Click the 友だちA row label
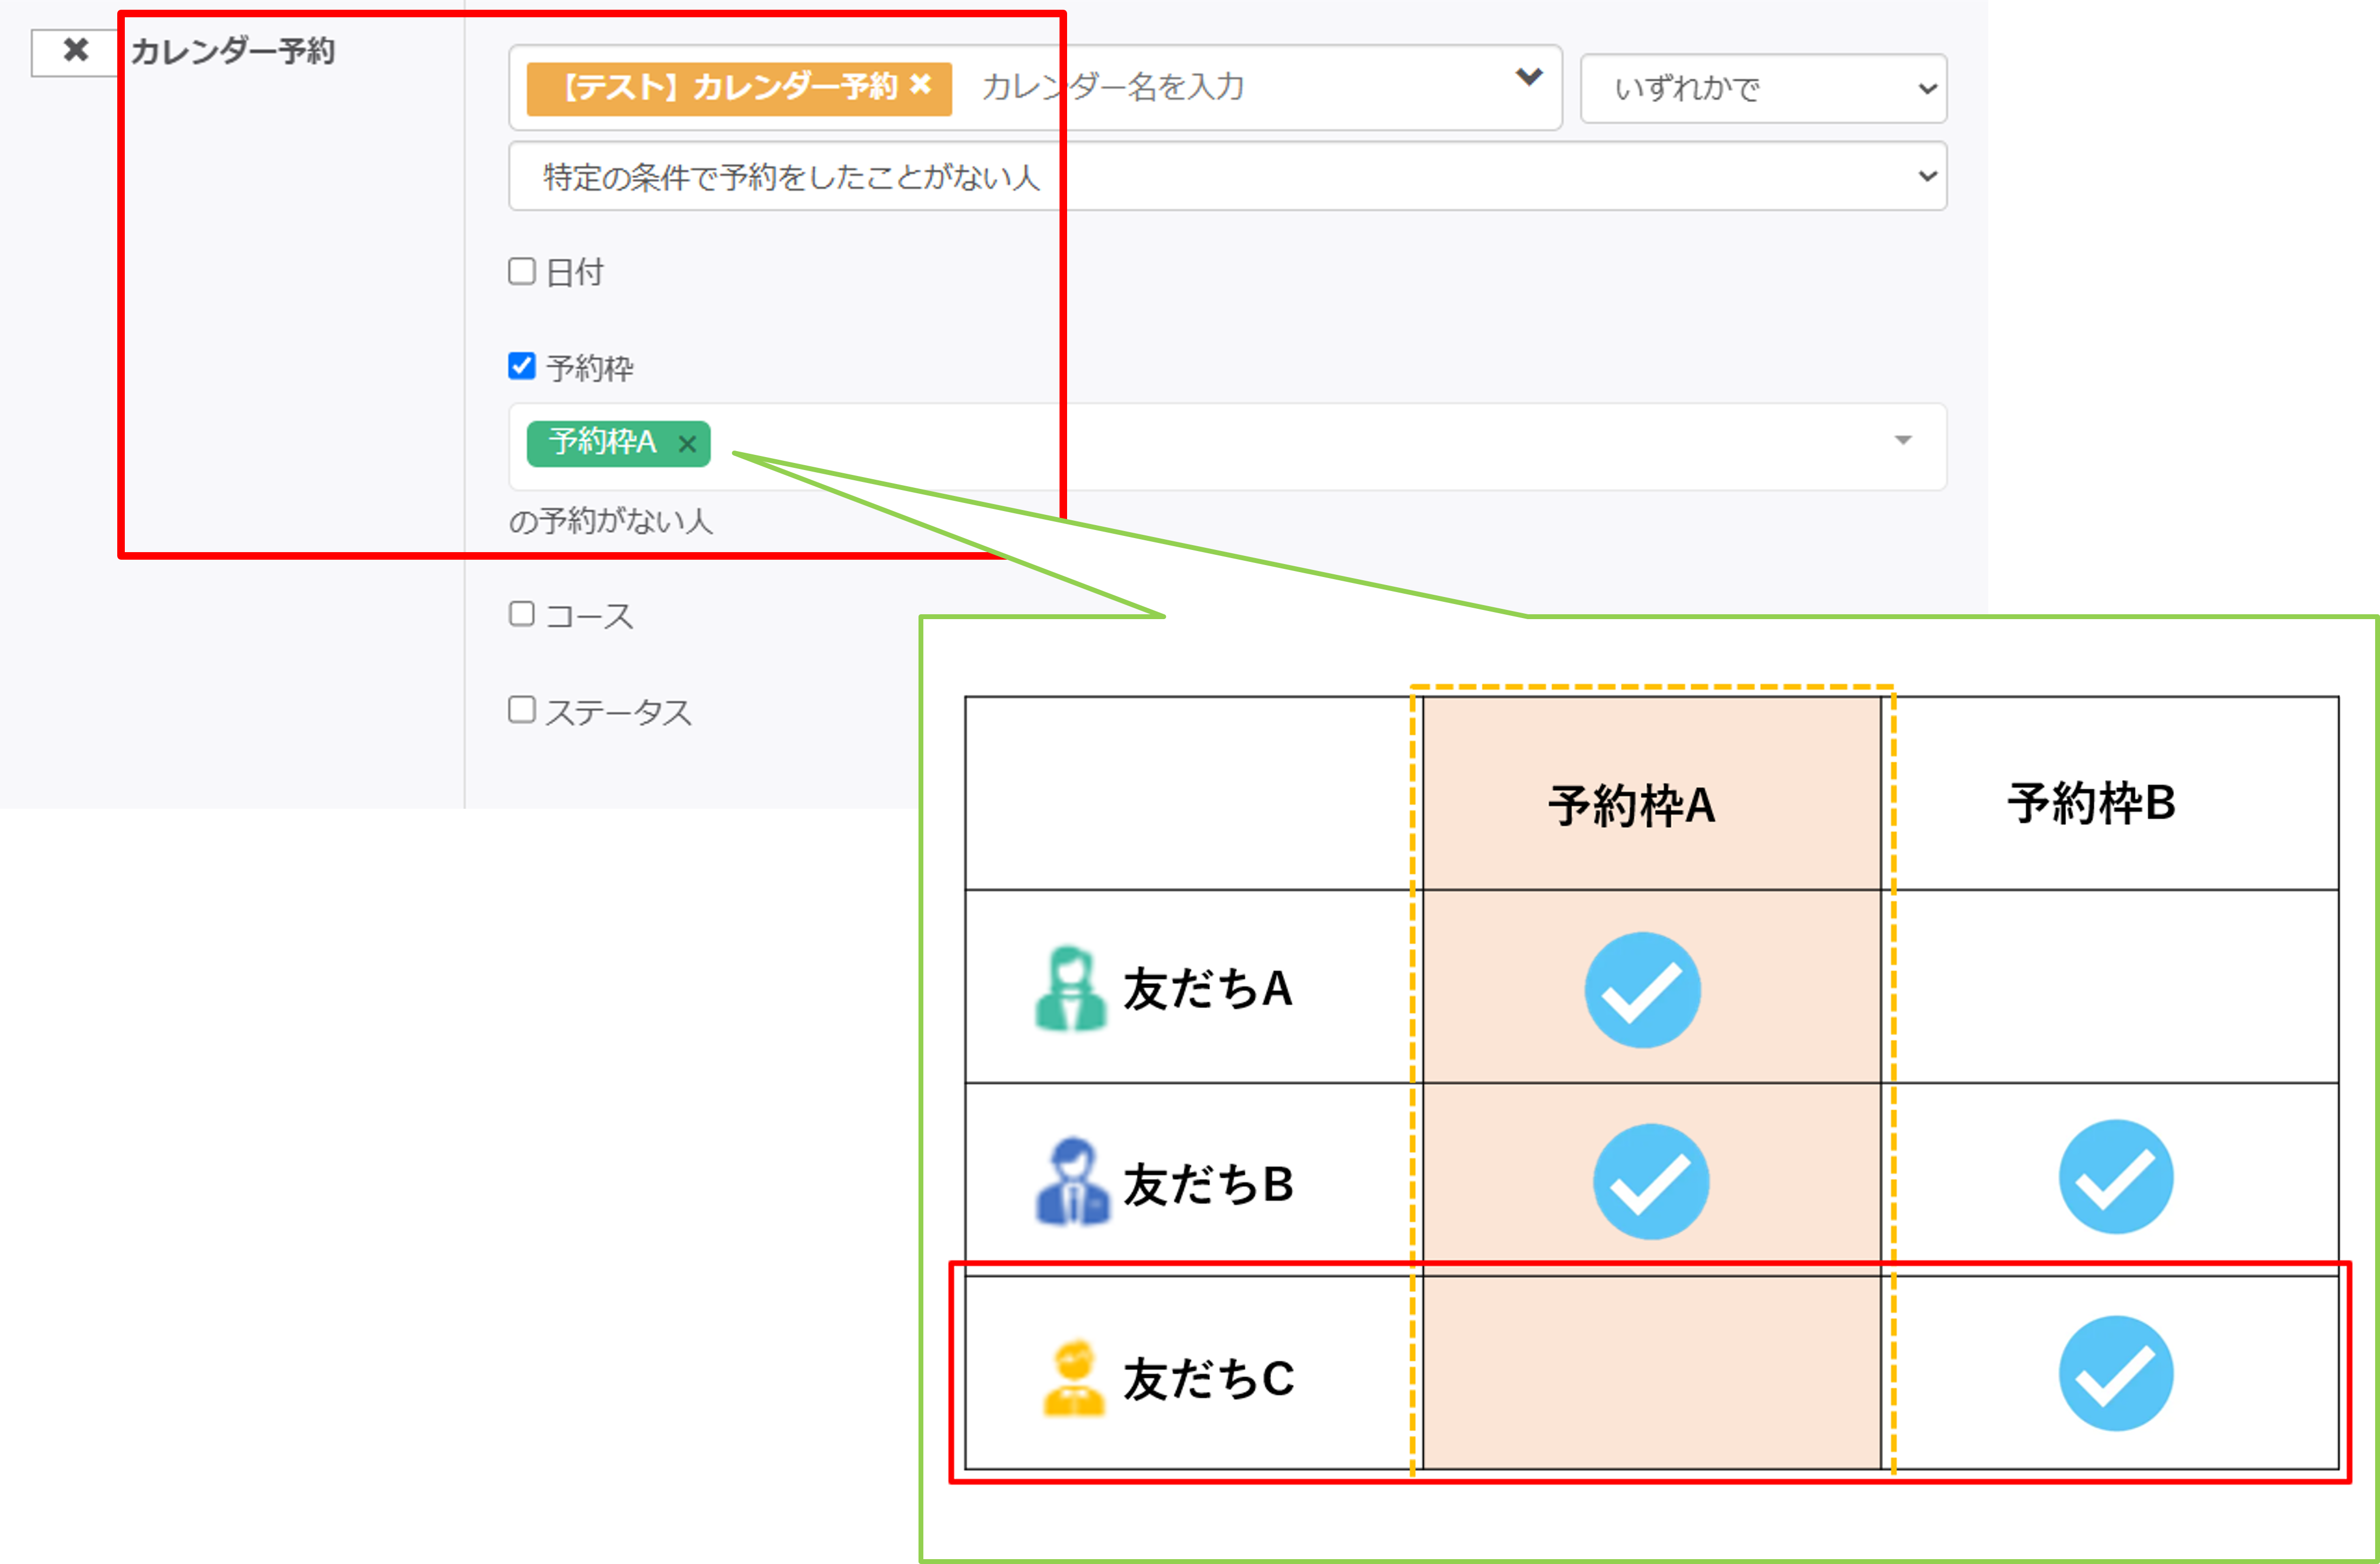Viewport: 2380px width, 1564px height. (1208, 989)
